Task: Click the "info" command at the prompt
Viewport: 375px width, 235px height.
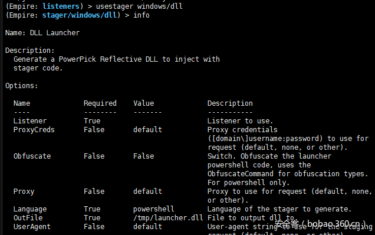Action: click(142, 15)
